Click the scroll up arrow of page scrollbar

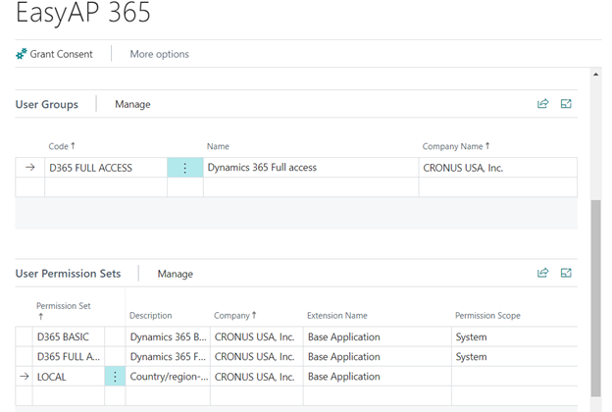(595, 74)
